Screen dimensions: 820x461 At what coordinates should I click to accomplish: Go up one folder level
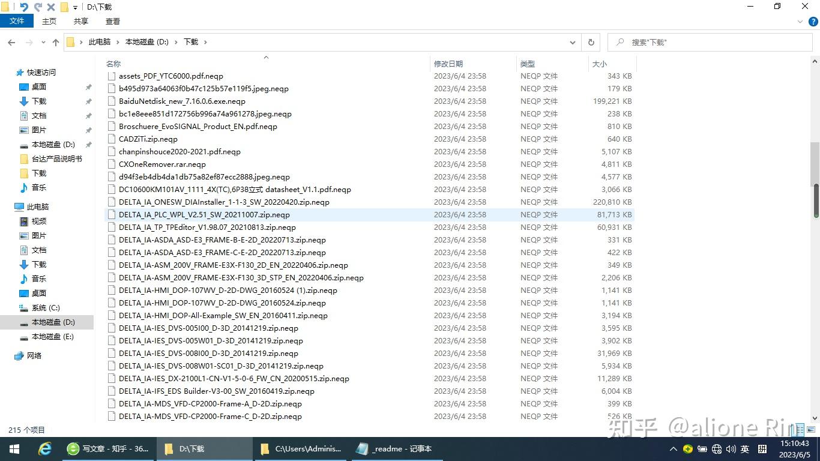(56, 43)
